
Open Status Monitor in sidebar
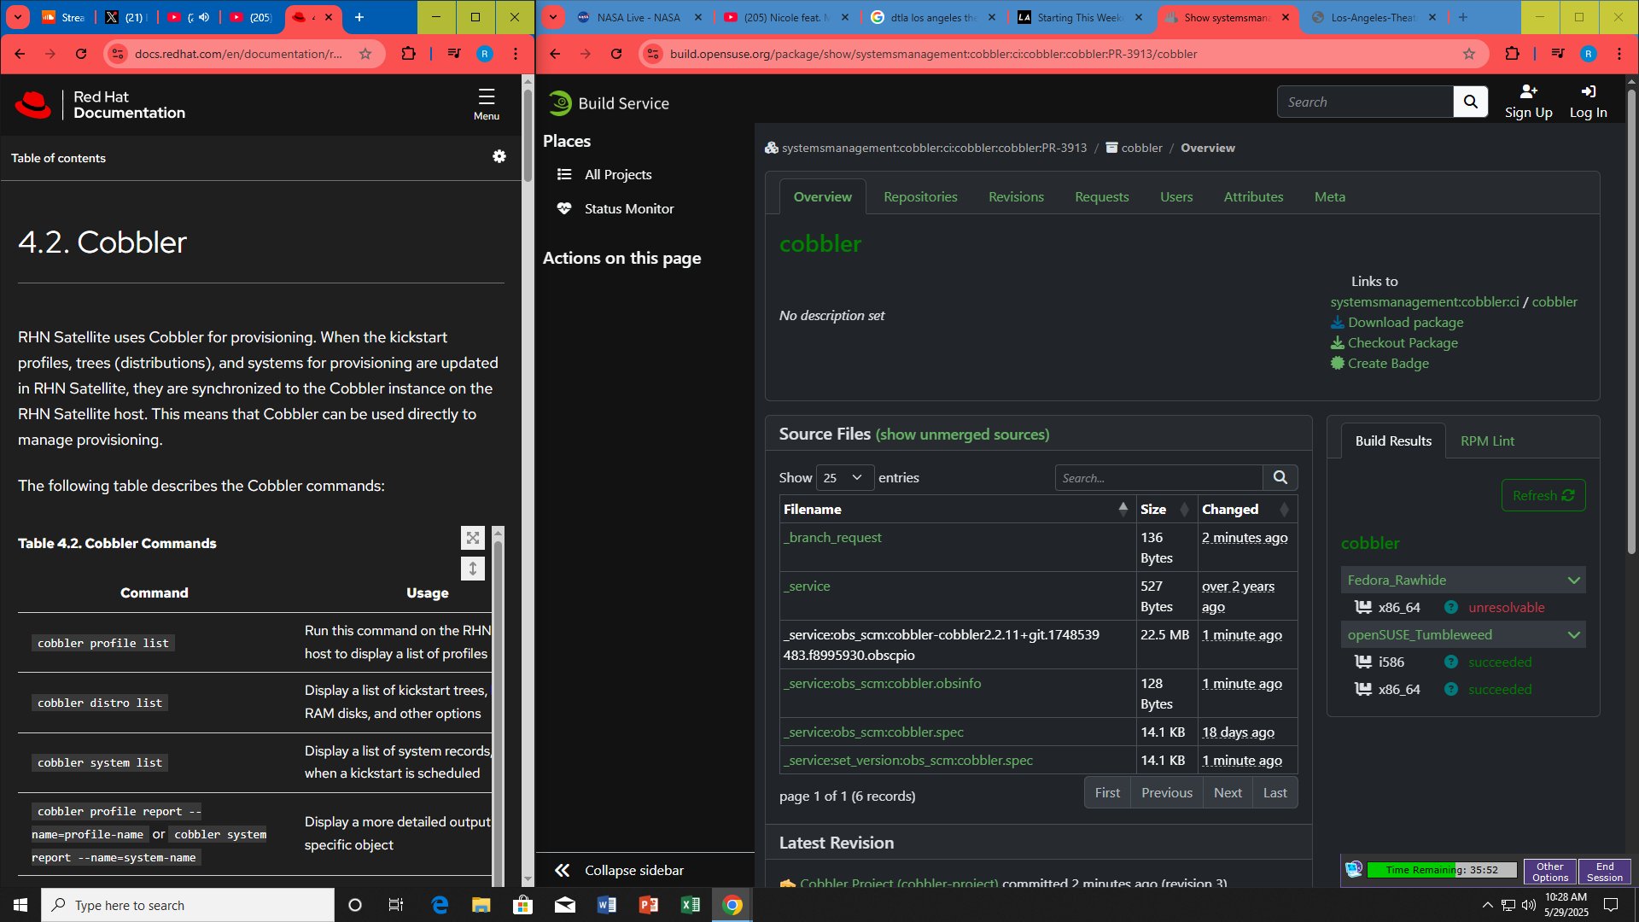(628, 208)
